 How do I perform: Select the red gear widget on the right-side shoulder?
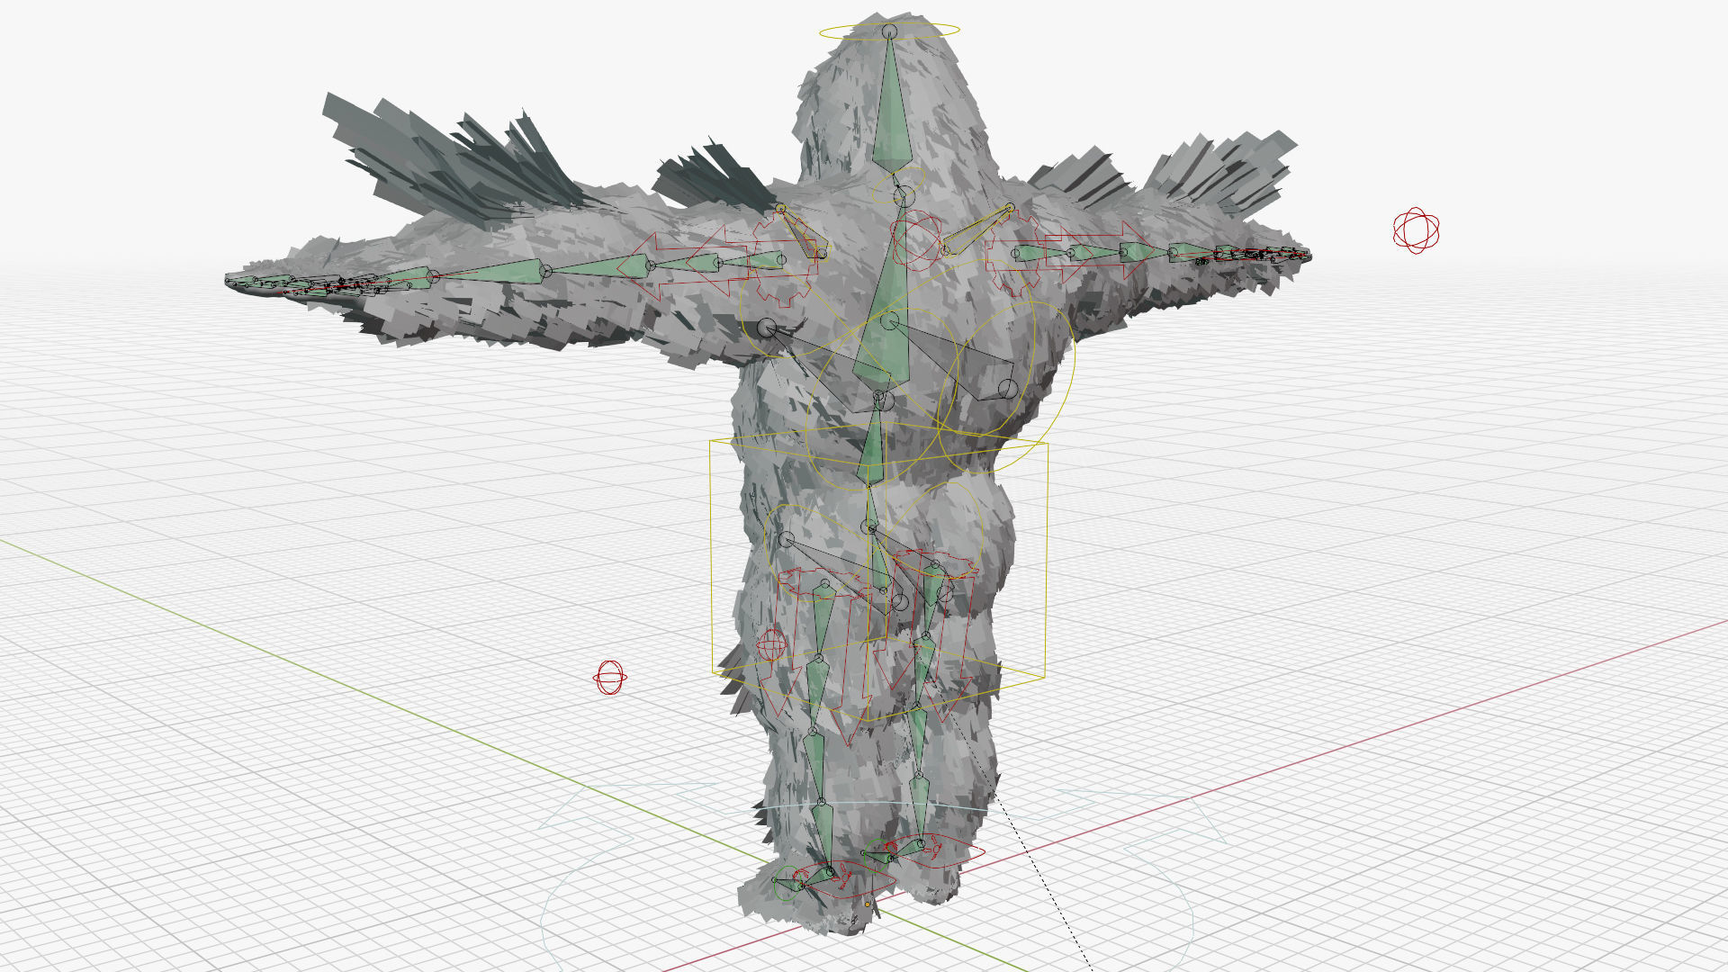click(x=1015, y=254)
